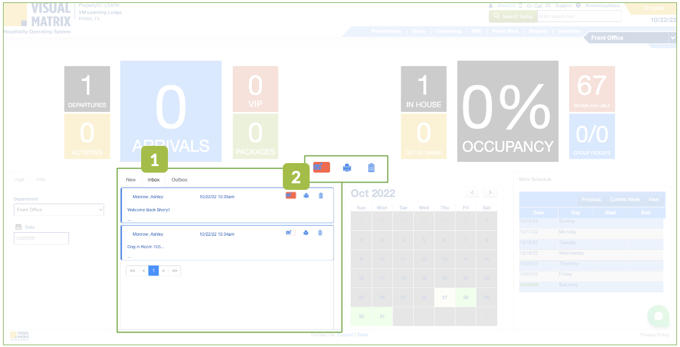680x347 pixels.
Task: Open the Department dropdown
Action: [x=59, y=210]
